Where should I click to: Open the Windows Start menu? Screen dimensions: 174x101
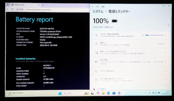point(60,93)
